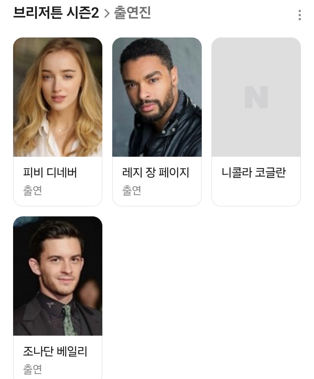This screenshot has width=314, height=379.
Task: Open 피비 디네버's profile photo
Action: click(x=58, y=97)
